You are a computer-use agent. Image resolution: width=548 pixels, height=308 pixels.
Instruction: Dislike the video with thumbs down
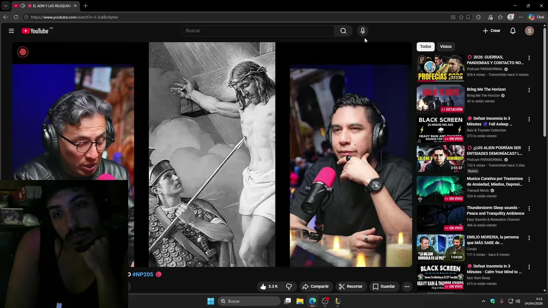tap(289, 287)
